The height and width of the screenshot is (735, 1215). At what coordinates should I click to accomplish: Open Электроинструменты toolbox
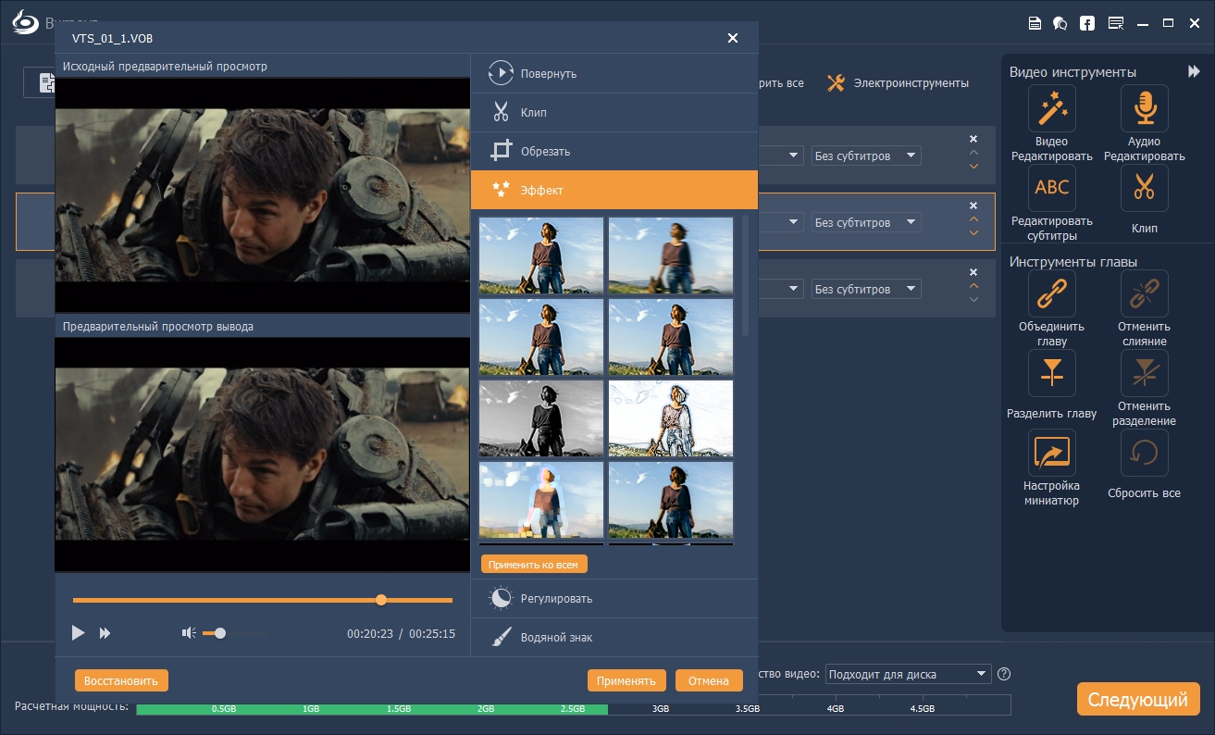pyautogui.click(x=898, y=83)
